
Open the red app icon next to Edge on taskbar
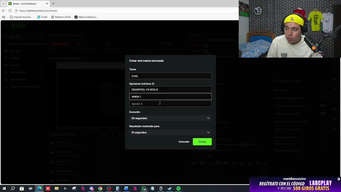[48, 189]
